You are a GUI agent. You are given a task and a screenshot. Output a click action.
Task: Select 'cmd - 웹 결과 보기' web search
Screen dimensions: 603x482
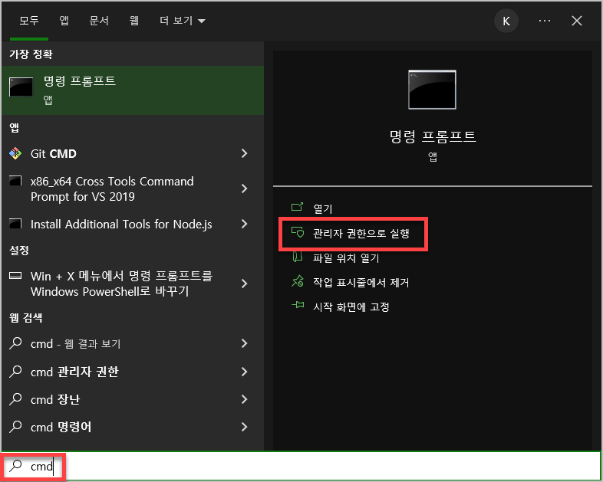75,343
